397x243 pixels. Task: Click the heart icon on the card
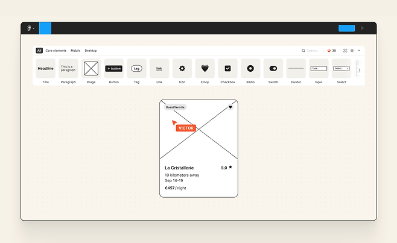point(230,107)
